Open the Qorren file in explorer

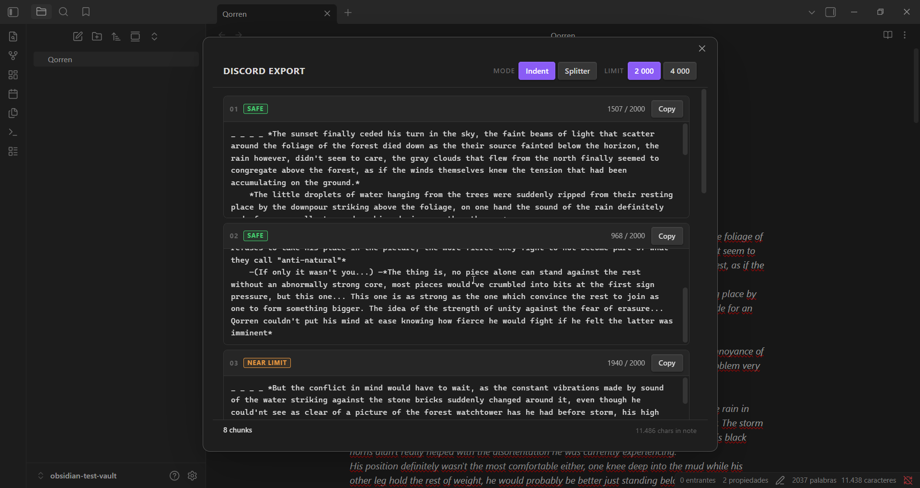click(x=116, y=59)
